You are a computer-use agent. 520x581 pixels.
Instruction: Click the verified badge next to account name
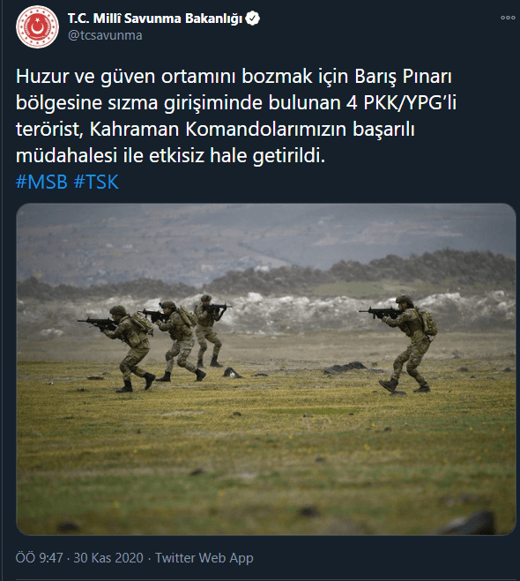click(x=253, y=19)
